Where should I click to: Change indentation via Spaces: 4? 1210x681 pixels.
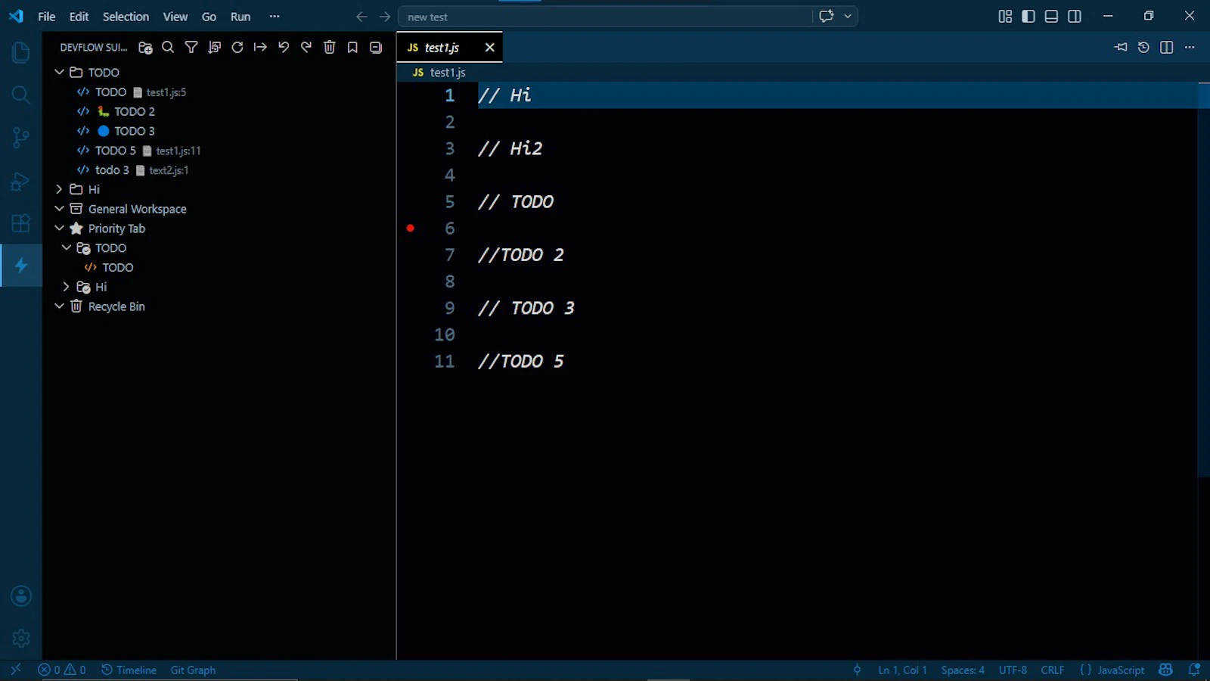click(x=963, y=670)
